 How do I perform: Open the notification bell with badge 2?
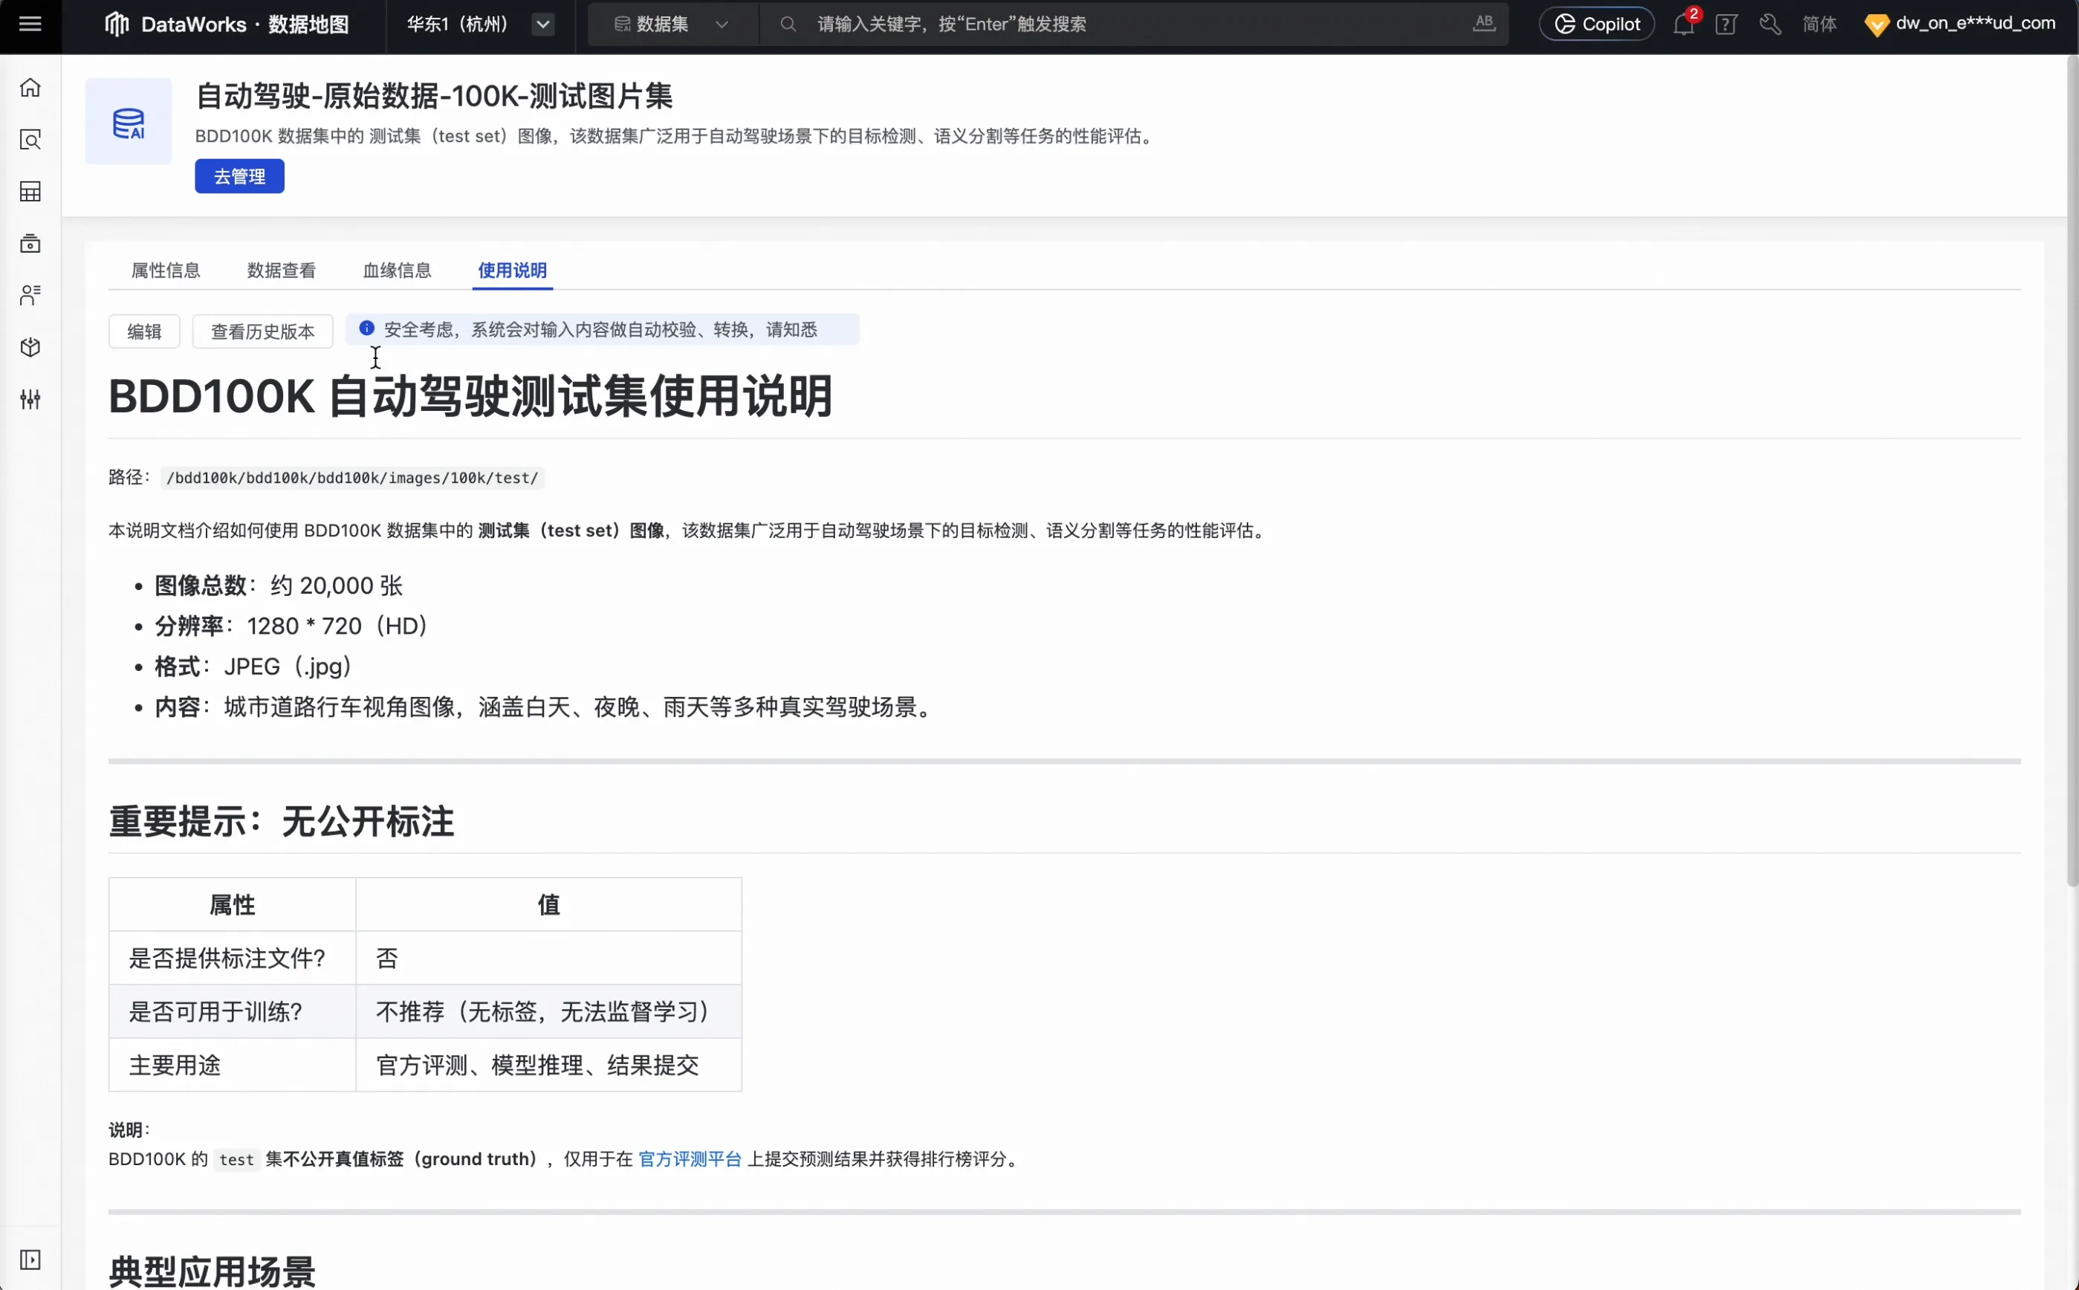pyautogui.click(x=1682, y=23)
